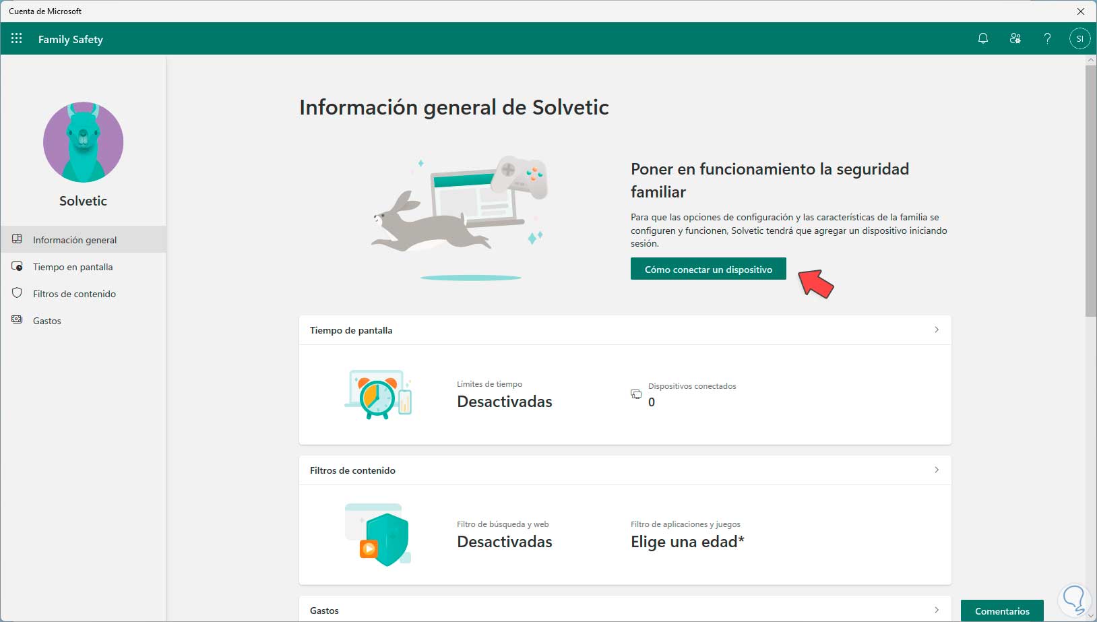
Task: Open the Comentarios feedback button
Action: [x=1002, y=611]
